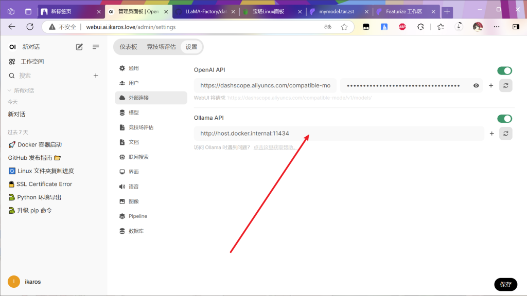This screenshot has width=527, height=296.
Task: Open a new browser tab
Action: click(447, 12)
